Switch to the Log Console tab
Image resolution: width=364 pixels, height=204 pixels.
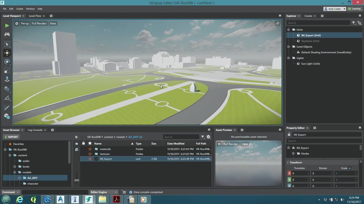35,130
